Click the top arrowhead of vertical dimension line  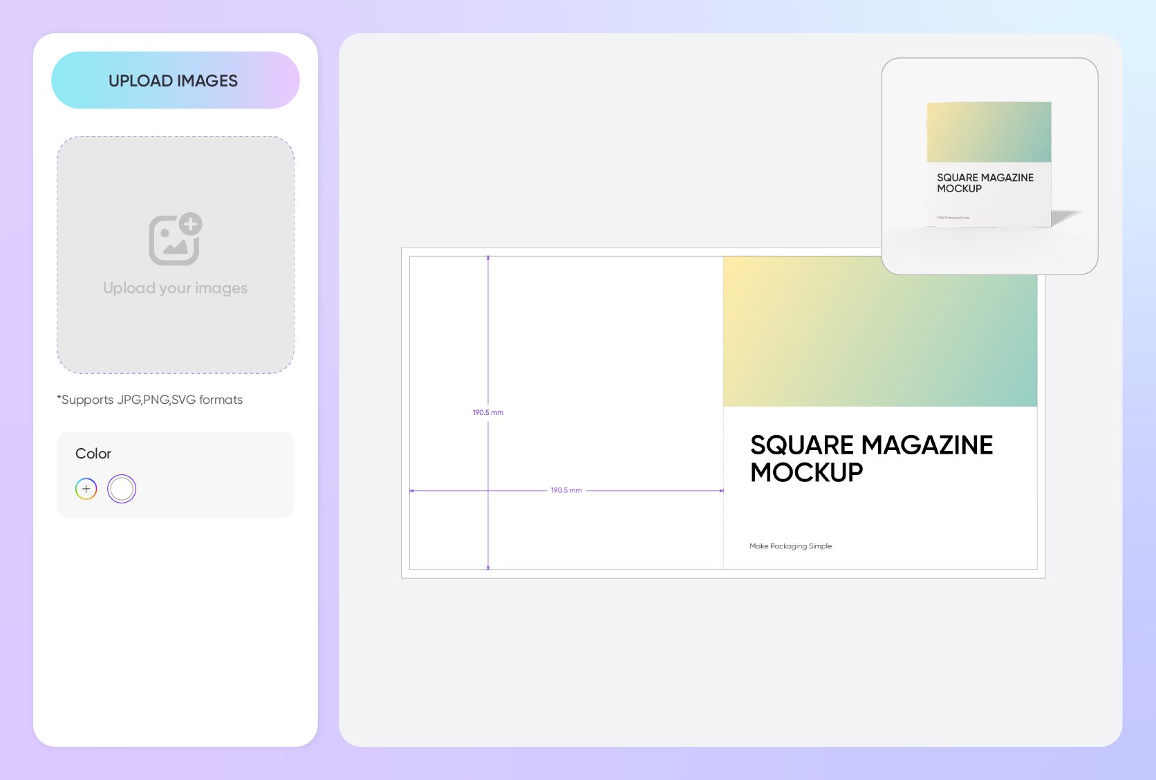pyautogui.click(x=488, y=259)
